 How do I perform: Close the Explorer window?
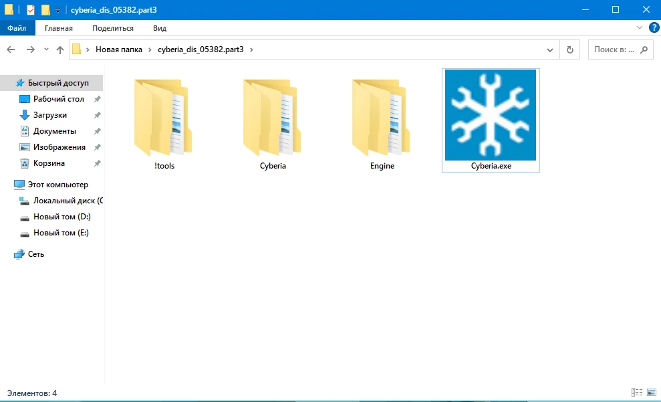coord(646,10)
